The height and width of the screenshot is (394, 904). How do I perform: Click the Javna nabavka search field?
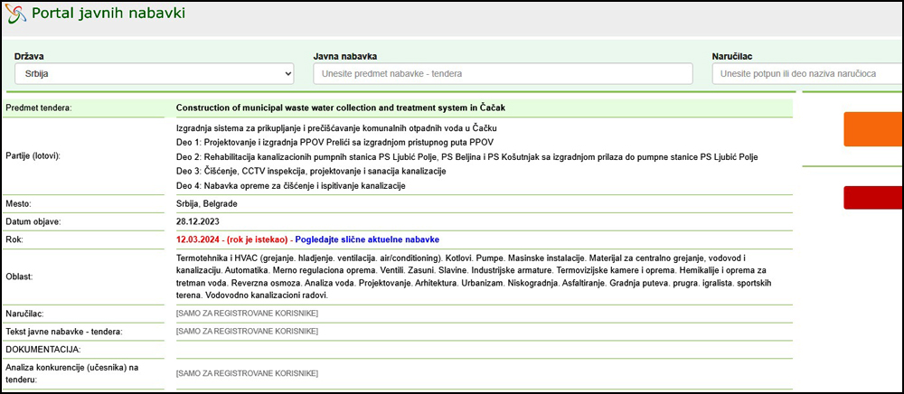(x=503, y=74)
